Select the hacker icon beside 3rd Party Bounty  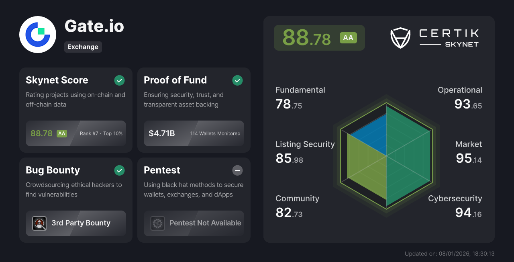point(39,223)
